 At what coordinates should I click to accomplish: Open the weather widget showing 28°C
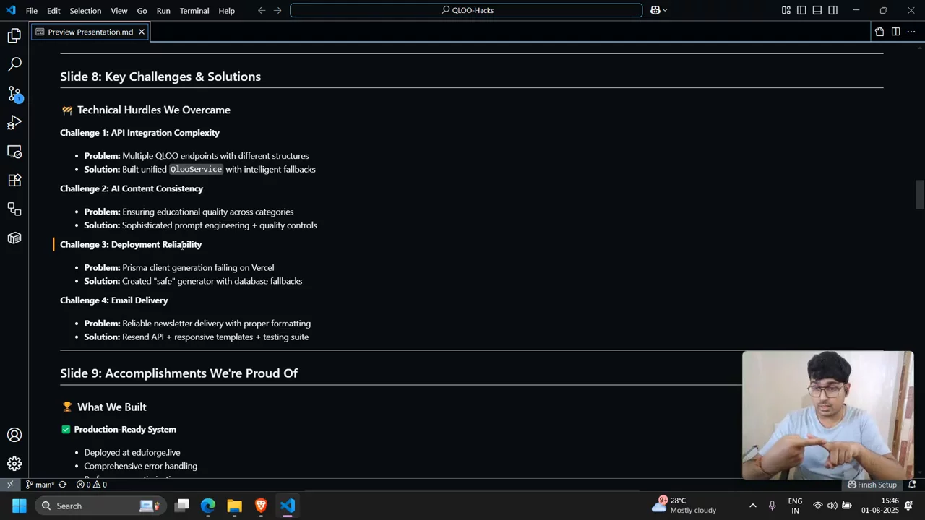coord(684,505)
